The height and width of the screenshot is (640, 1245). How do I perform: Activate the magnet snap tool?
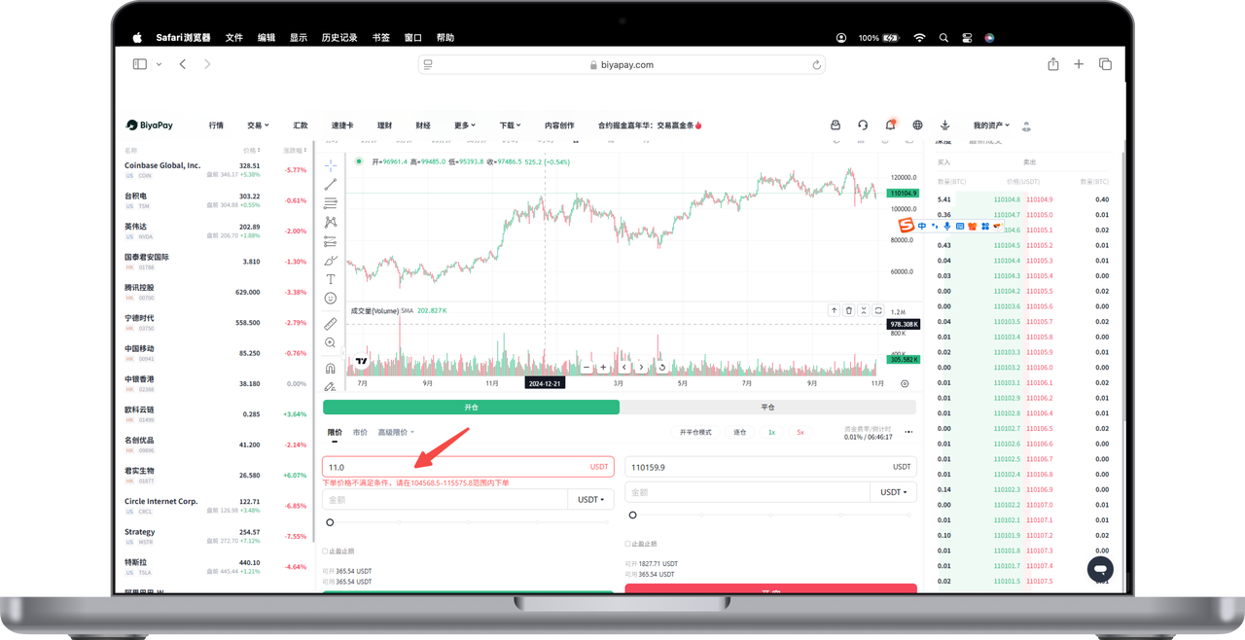[331, 369]
